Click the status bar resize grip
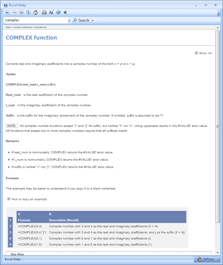223x265 pixels. click(x=219, y=260)
